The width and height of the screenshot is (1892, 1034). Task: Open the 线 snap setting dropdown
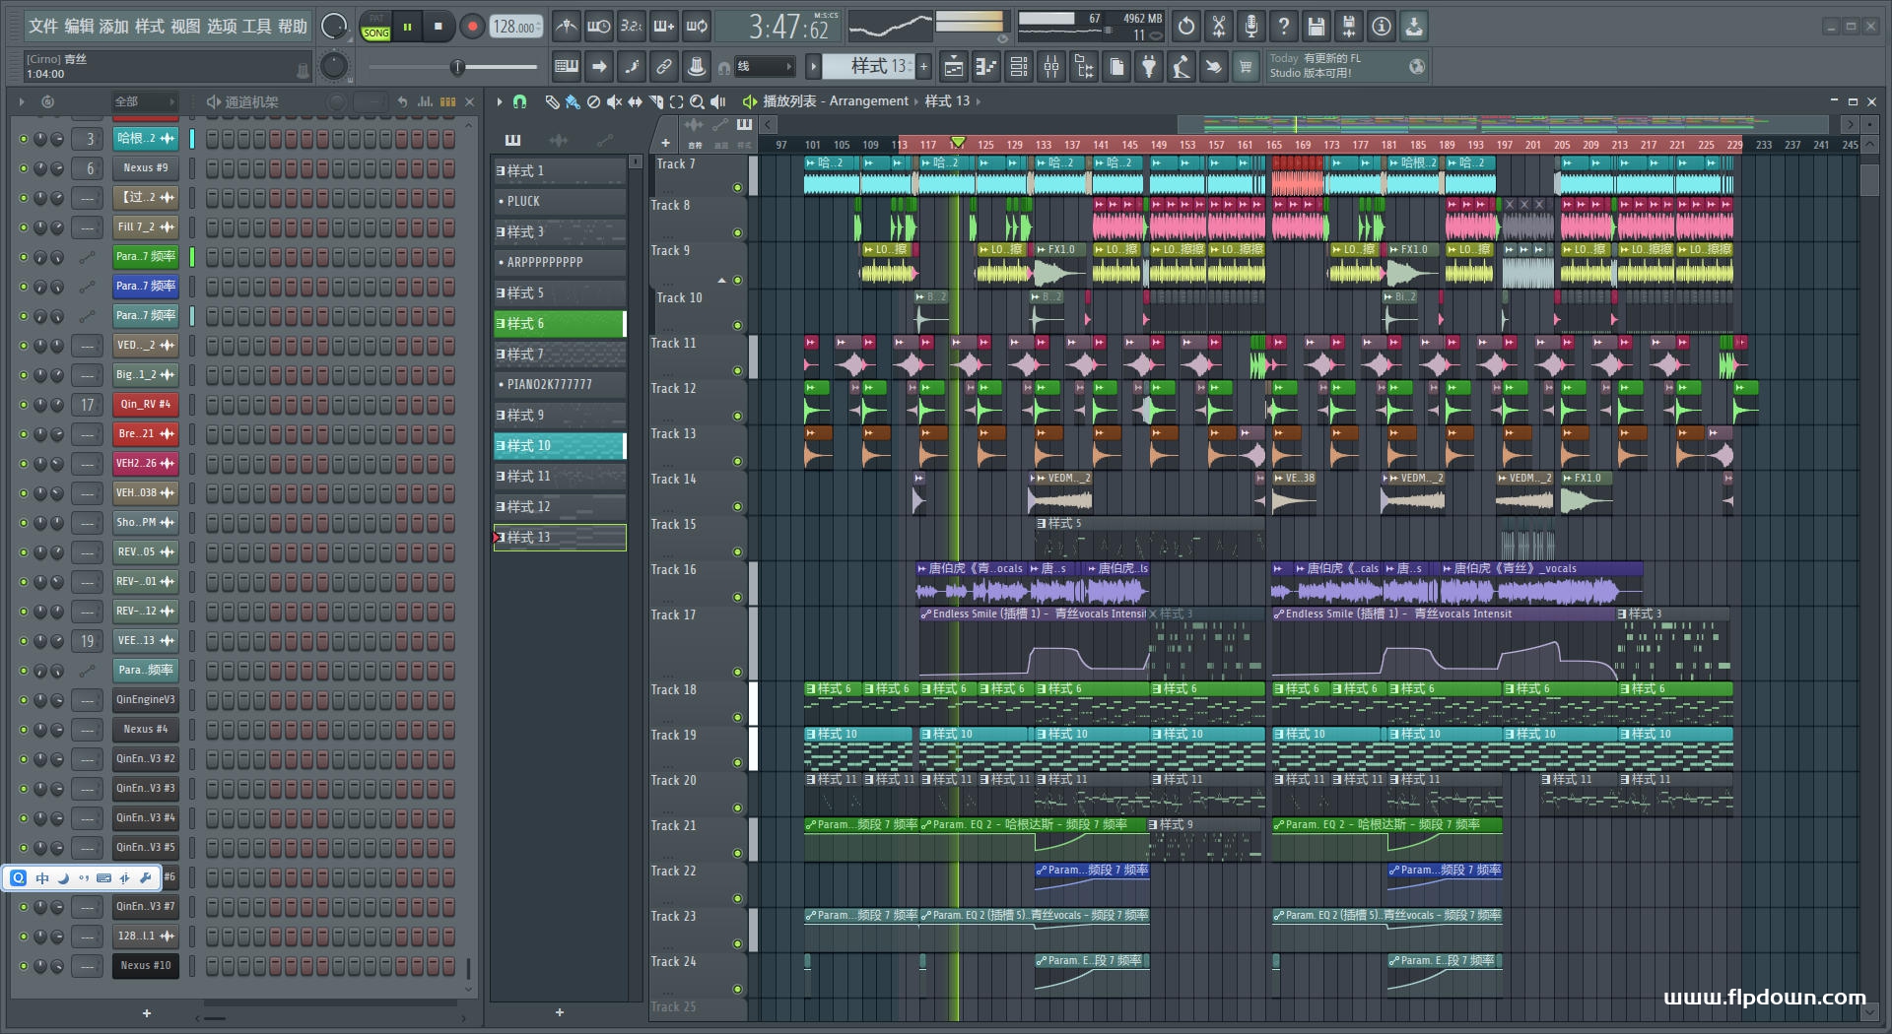click(x=765, y=67)
